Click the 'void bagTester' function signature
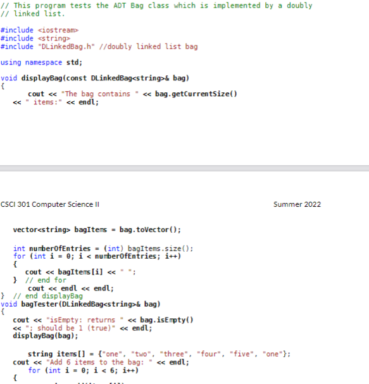This screenshot has height=384, width=369. (80, 304)
